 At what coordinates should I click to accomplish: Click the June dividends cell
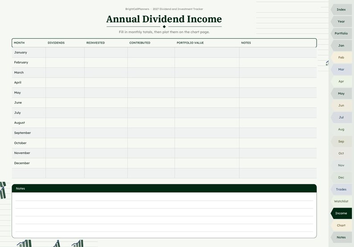[x=65, y=103]
